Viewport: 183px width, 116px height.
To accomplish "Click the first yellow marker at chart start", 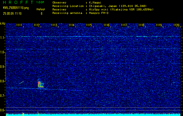I will 7,114.
